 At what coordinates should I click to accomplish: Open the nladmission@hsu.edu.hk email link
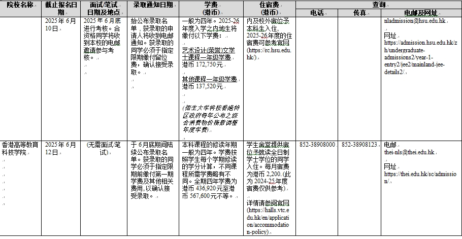415,21
